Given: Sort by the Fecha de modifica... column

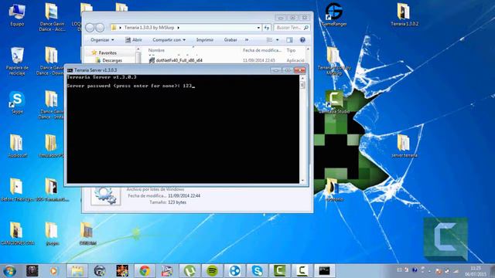Looking at the screenshot, I should [262, 50].
